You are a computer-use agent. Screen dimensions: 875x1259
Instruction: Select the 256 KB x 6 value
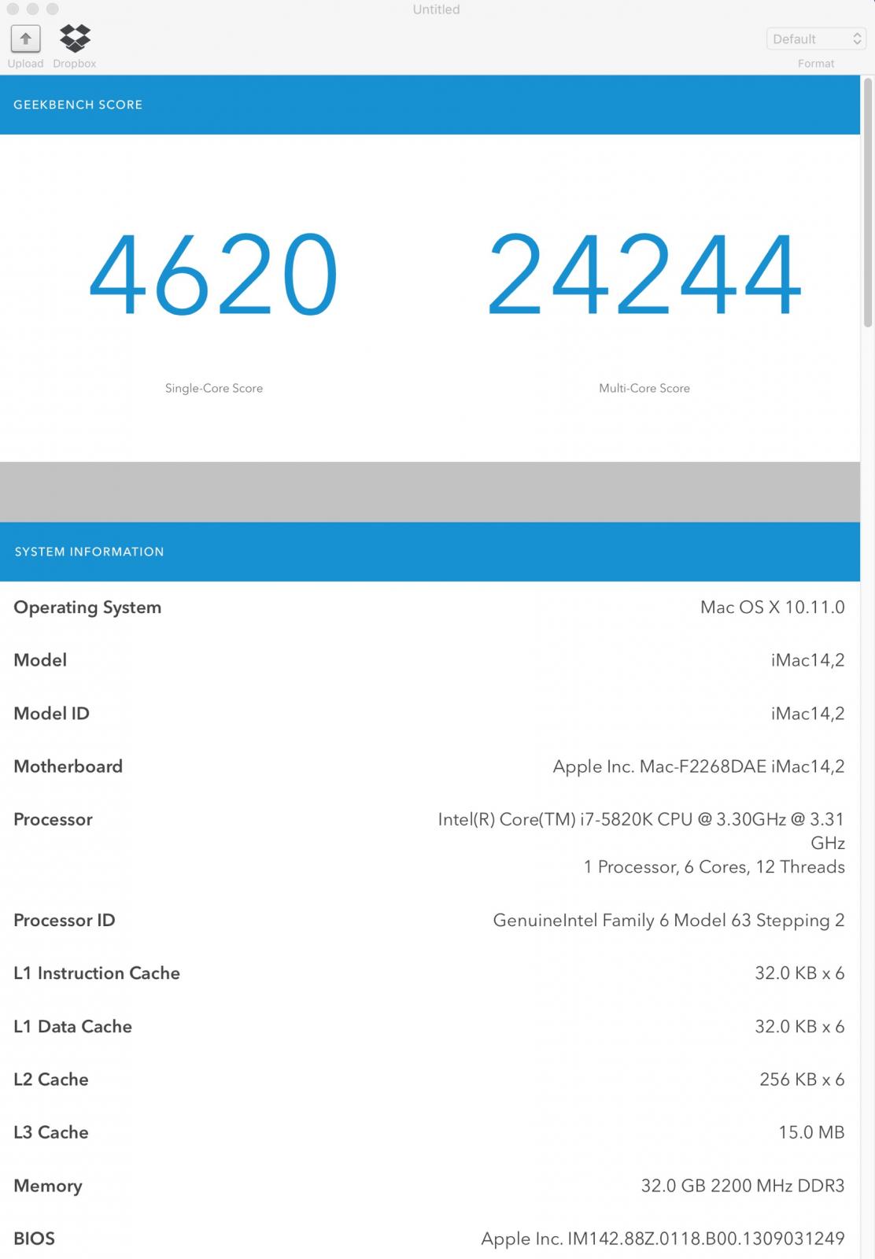pyautogui.click(x=802, y=1080)
